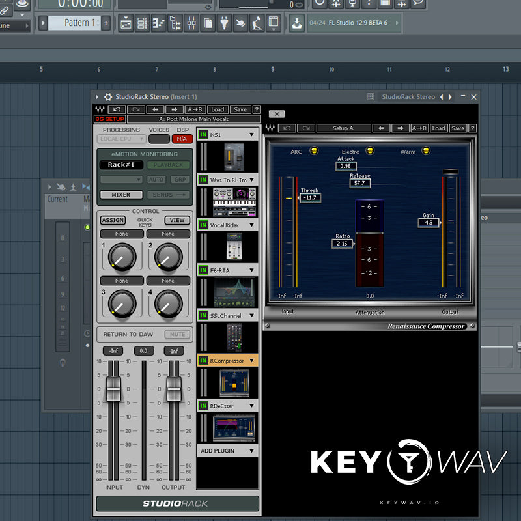Click the StudioRack previous preset arrow
Viewport: 521px width, 521px height.
156,109
